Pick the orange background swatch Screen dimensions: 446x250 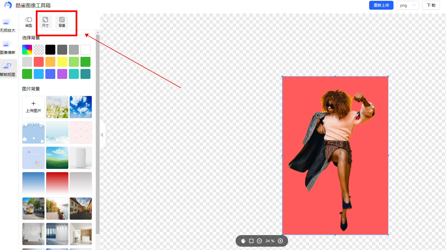(50, 62)
